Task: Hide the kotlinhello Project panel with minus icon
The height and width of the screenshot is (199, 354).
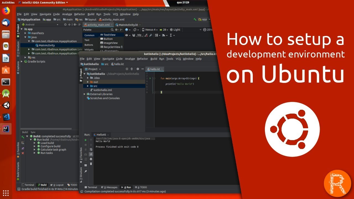Action: tap(143, 69)
